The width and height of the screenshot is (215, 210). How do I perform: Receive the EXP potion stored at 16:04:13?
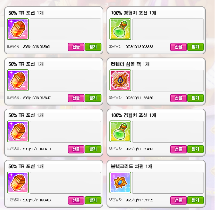pyautogui.click(x=195, y=149)
